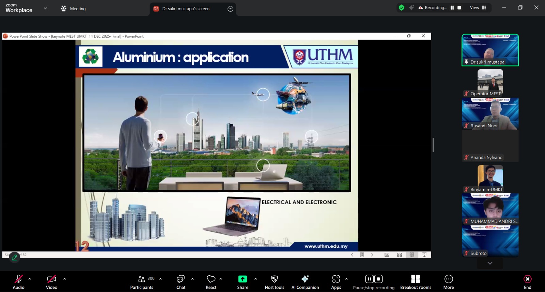Click the End meeting button

527,282
